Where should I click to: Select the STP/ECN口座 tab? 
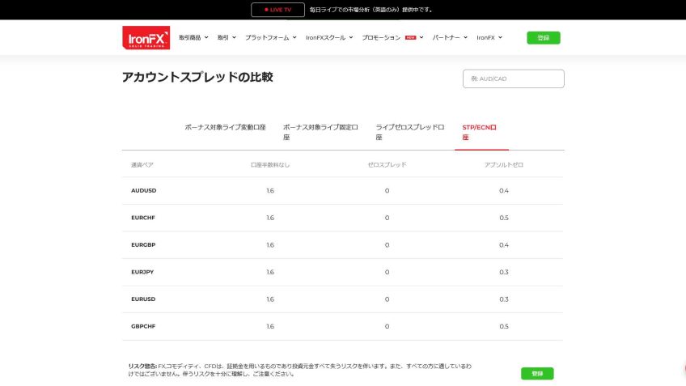pyautogui.click(x=481, y=132)
